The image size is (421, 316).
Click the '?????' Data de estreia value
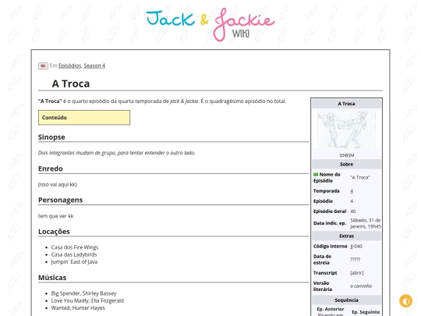355,260
